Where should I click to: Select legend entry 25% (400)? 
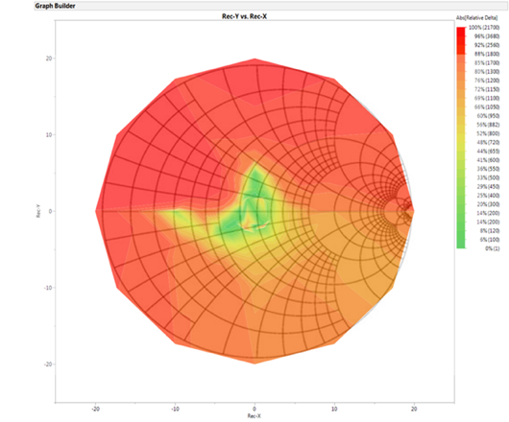(x=488, y=196)
